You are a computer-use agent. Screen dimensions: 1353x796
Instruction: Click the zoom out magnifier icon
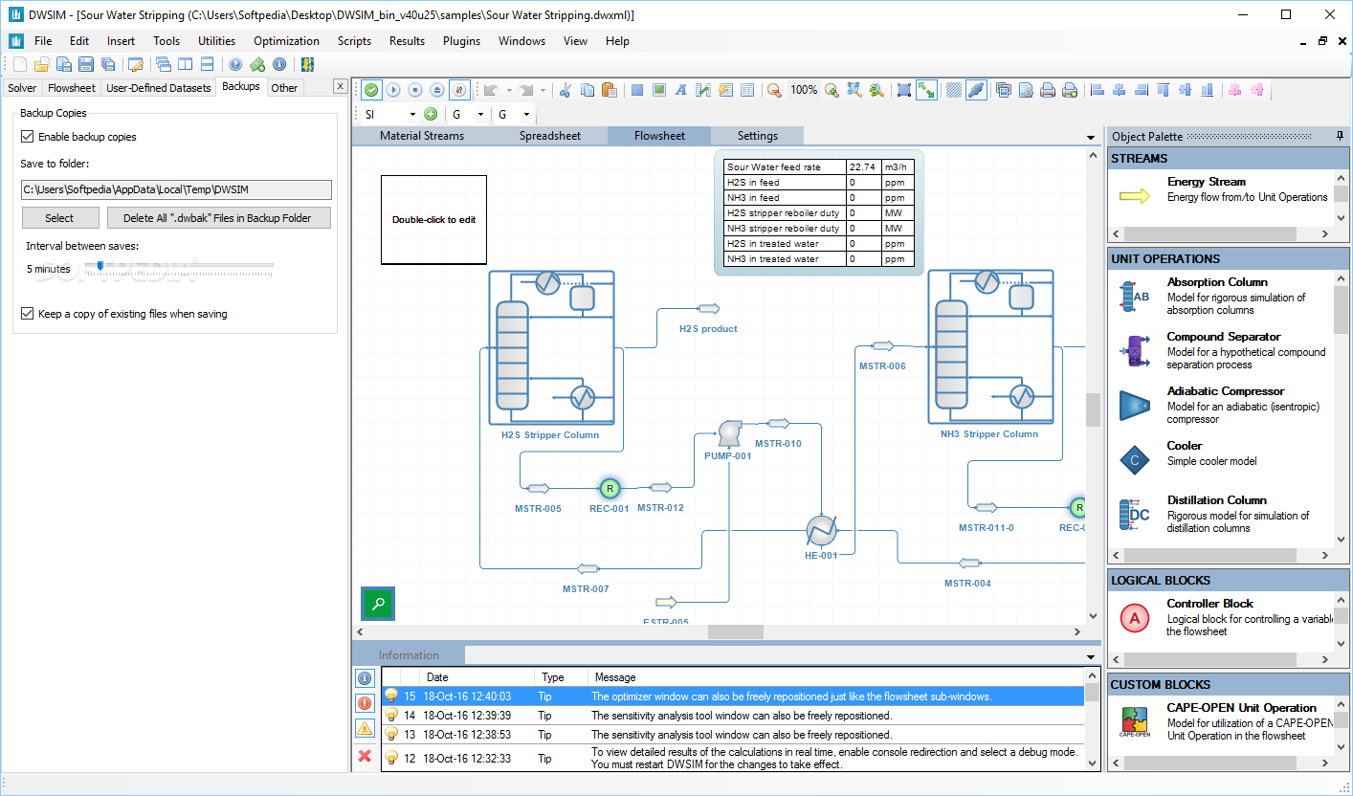point(774,90)
